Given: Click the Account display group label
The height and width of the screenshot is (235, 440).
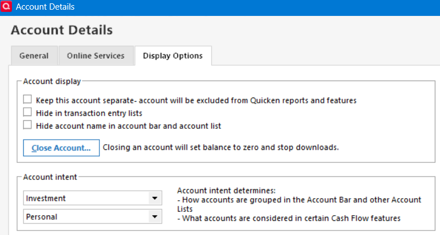Looking at the screenshot, I should pos(52,81).
